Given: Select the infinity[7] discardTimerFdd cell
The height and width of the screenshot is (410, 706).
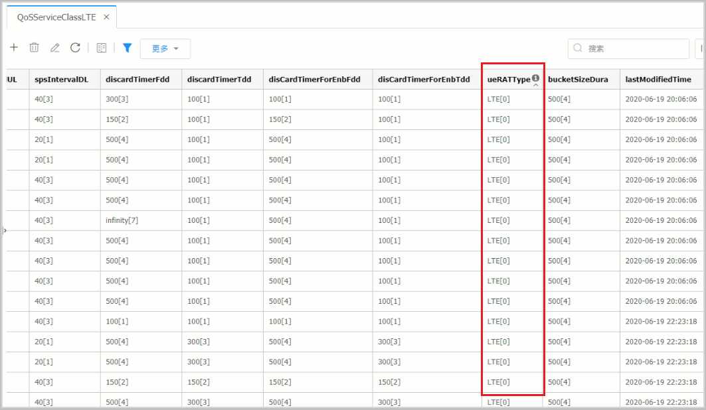Looking at the screenshot, I should (120, 220).
